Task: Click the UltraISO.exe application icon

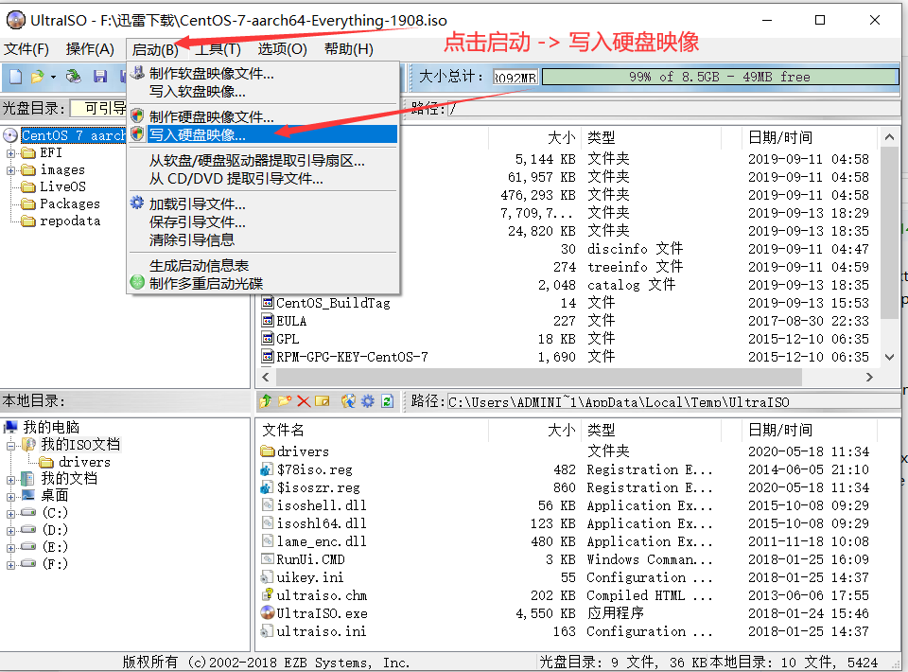Action: (x=268, y=612)
